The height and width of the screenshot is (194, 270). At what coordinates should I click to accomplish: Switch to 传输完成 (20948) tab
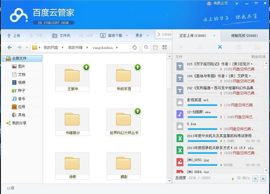(244, 36)
